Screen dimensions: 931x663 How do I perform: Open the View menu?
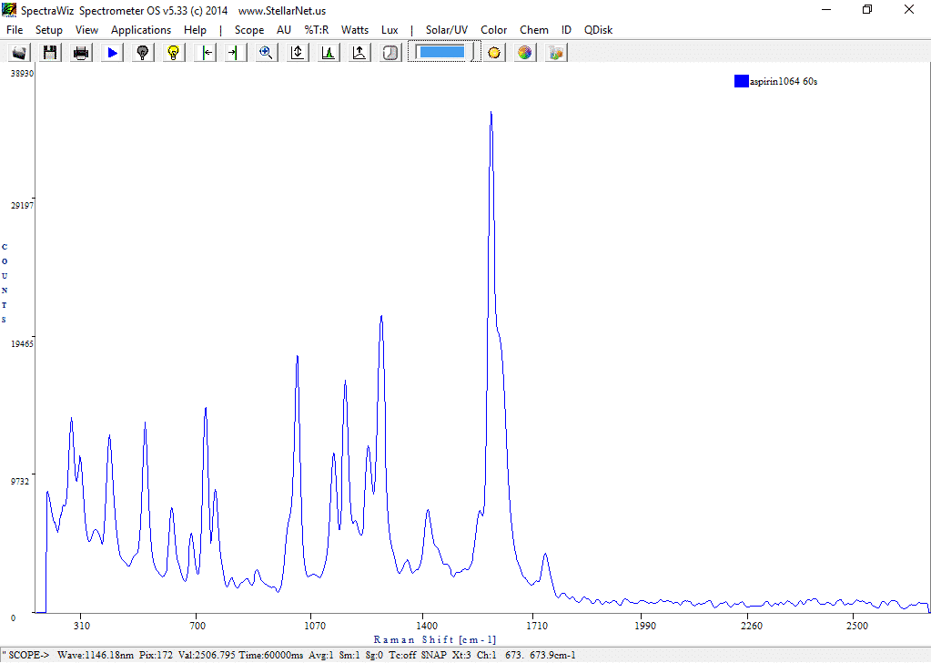(x=86, y=30)
